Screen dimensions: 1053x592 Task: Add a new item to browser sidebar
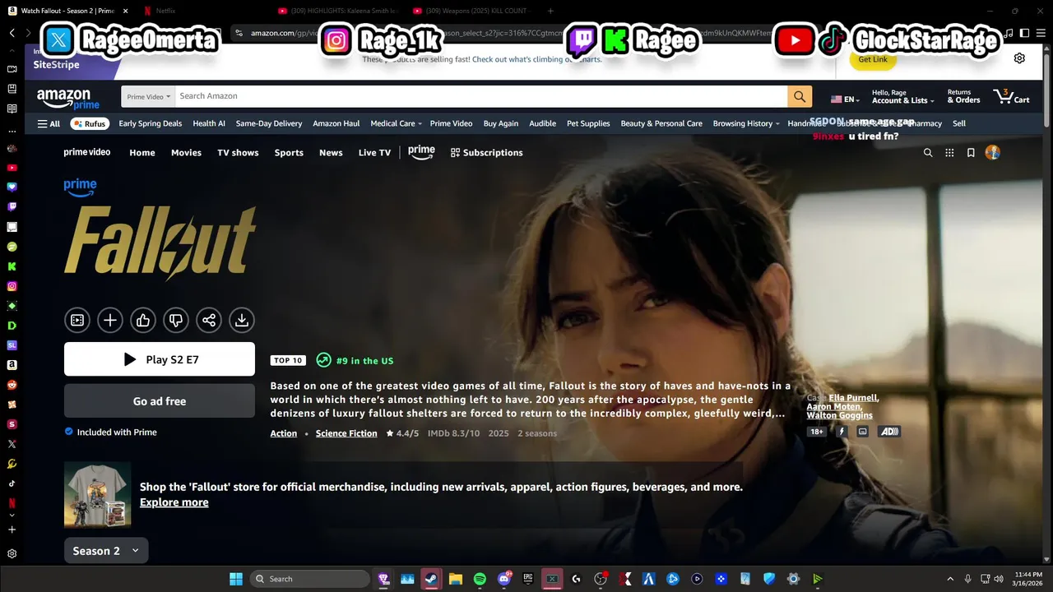click(12, 530)
